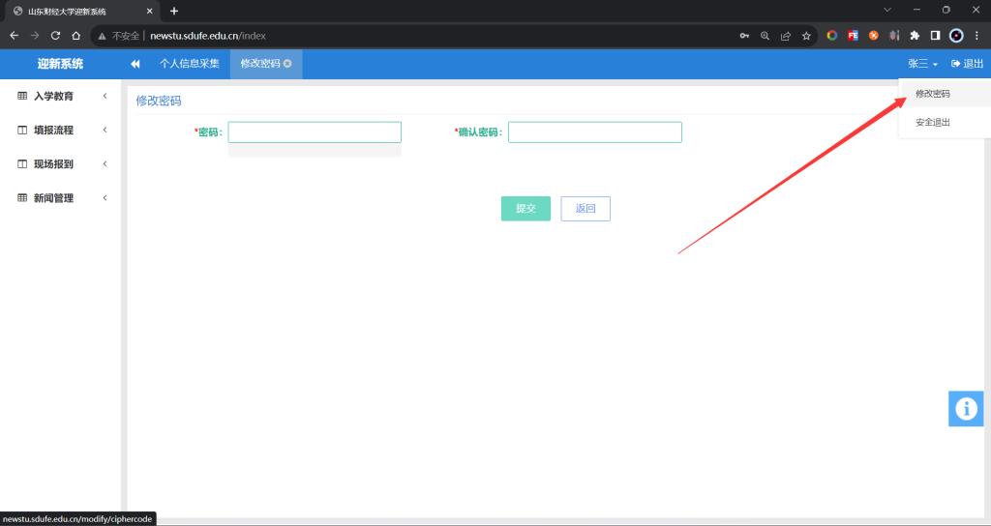Switch to the 个人信息采集 tab
991x526 pixels.
pyautogui.click(x=190, y=64)
